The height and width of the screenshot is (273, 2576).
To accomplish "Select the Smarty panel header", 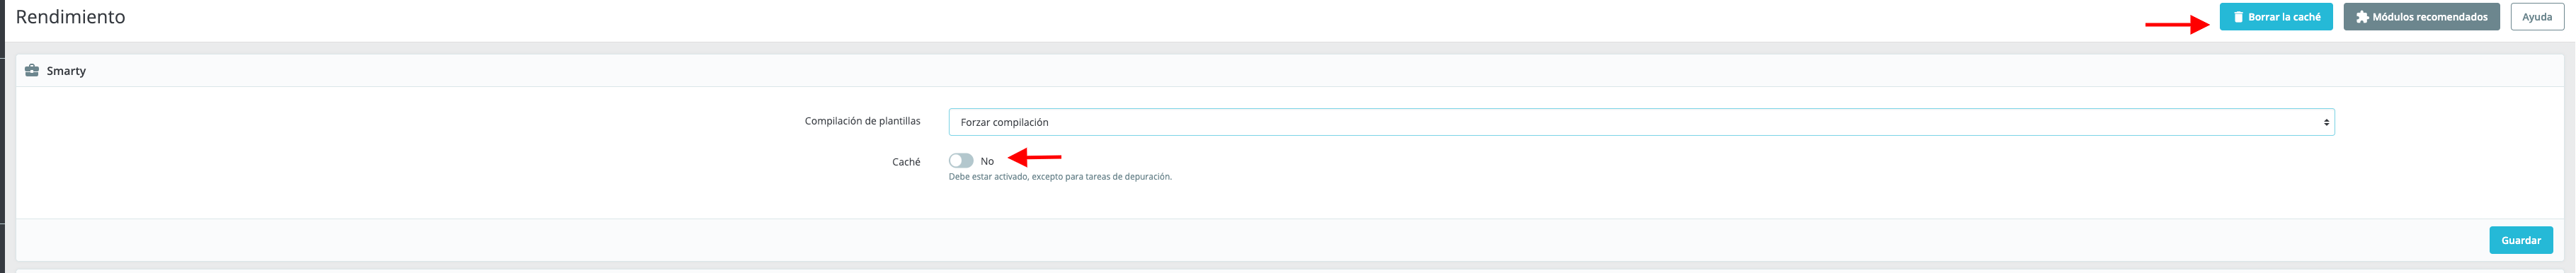I will click(x=1290, y=71).
